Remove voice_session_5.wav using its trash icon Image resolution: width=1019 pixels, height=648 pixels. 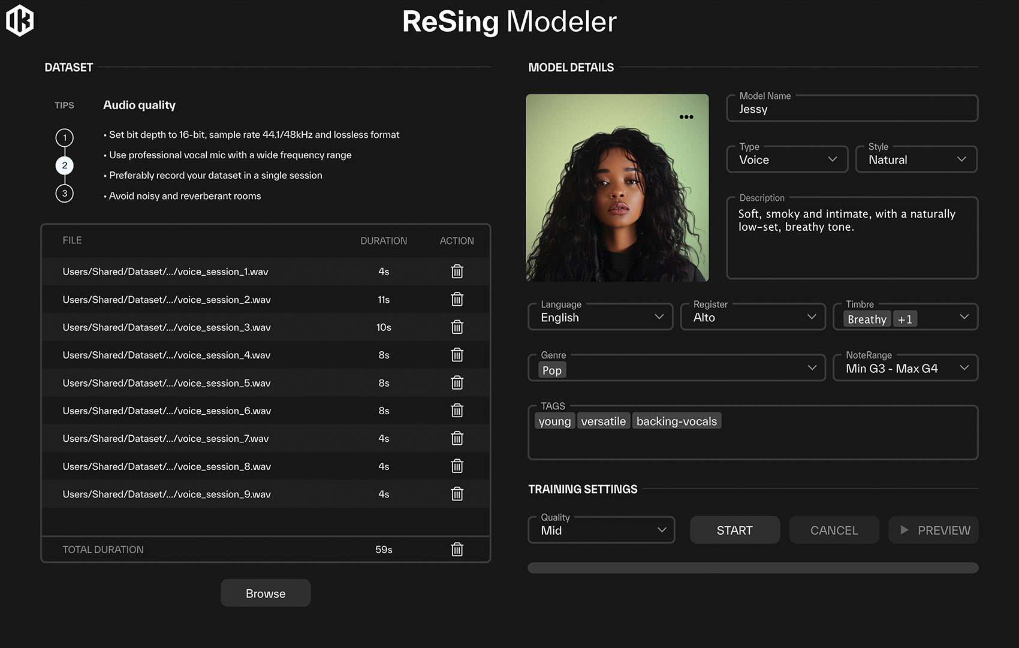(x=457, y=382)
